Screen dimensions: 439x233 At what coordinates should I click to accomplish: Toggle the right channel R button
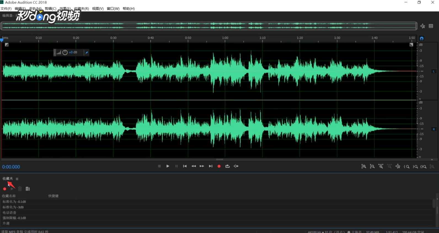pos(434,129)
